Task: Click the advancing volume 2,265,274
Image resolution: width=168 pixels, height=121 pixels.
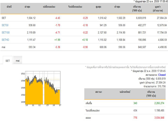Action: click(159, 103)
